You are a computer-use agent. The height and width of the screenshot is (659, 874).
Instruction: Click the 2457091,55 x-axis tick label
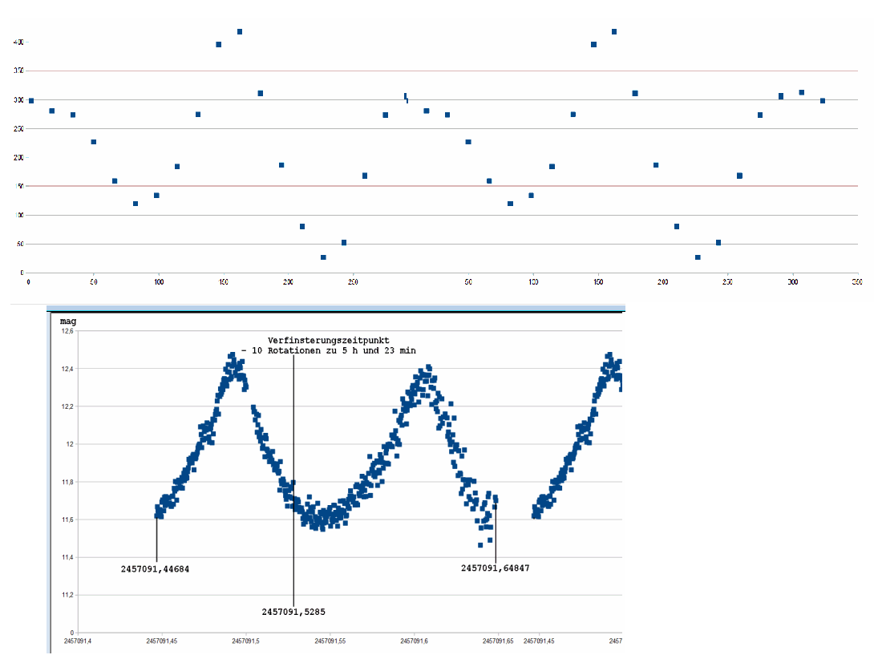330,641
